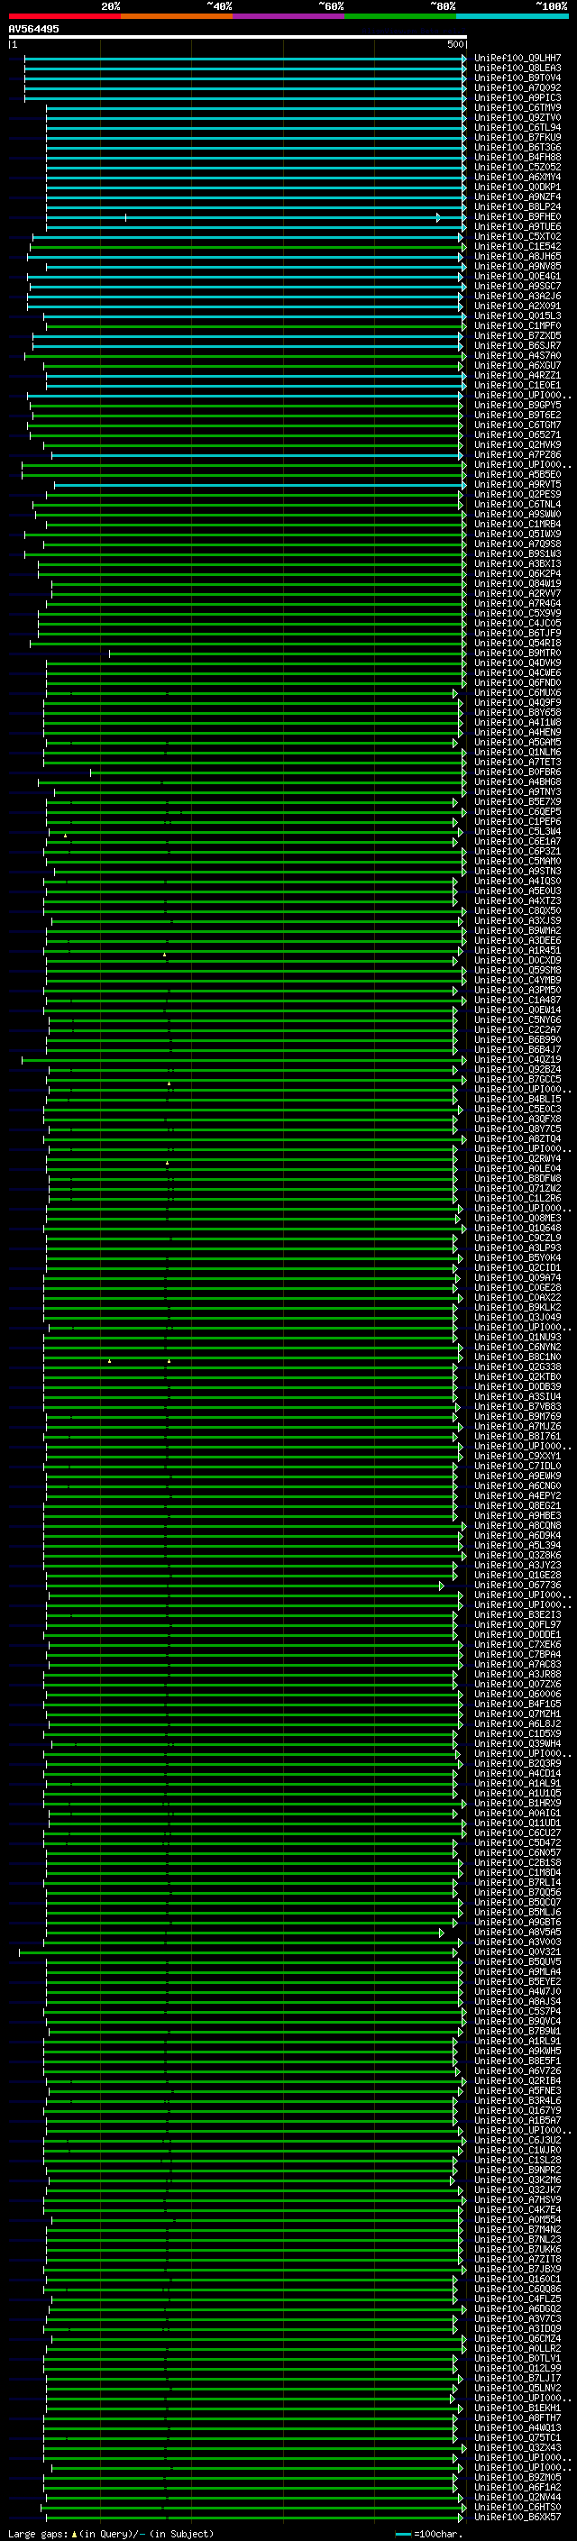Viewport: 577px width, 2541px height.
Task: Select label UniRef100_Q6CMZ4
Action: tap(517, 2339)
